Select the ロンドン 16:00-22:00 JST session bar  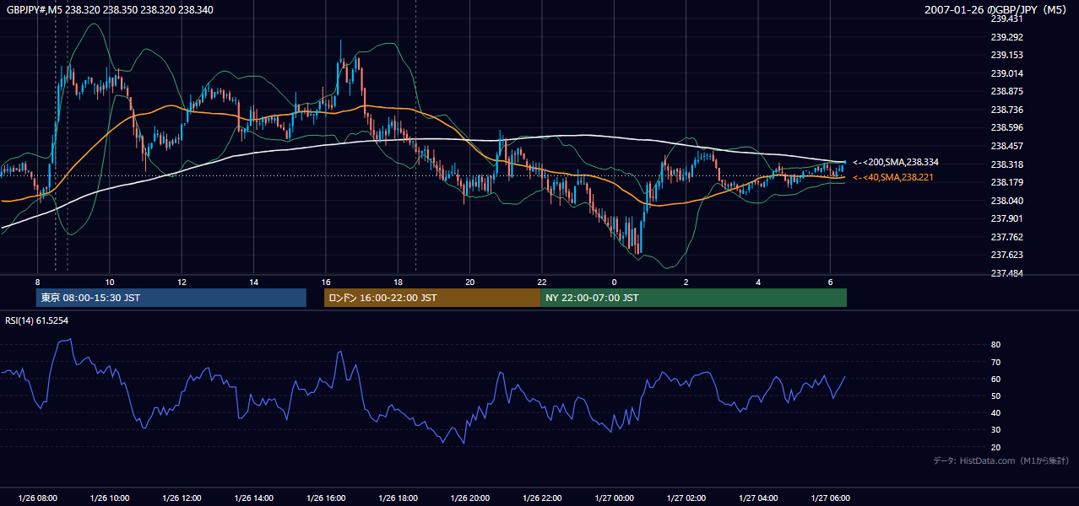tap(432, 298)
